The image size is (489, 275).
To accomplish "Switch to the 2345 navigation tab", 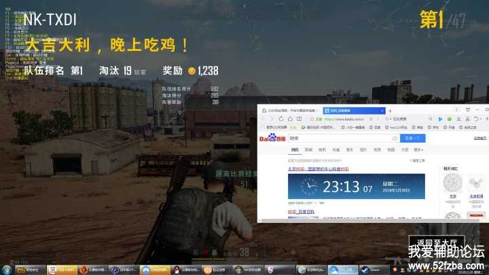I will (x=289, y=111).
